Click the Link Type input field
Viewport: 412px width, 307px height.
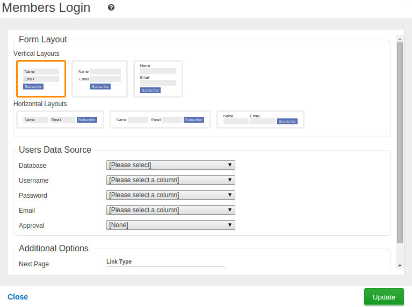point(165,269)
